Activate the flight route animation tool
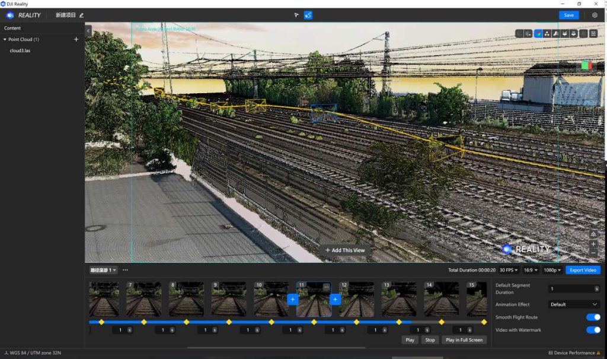This screenshot has height=359, width=607. point(308,15)
